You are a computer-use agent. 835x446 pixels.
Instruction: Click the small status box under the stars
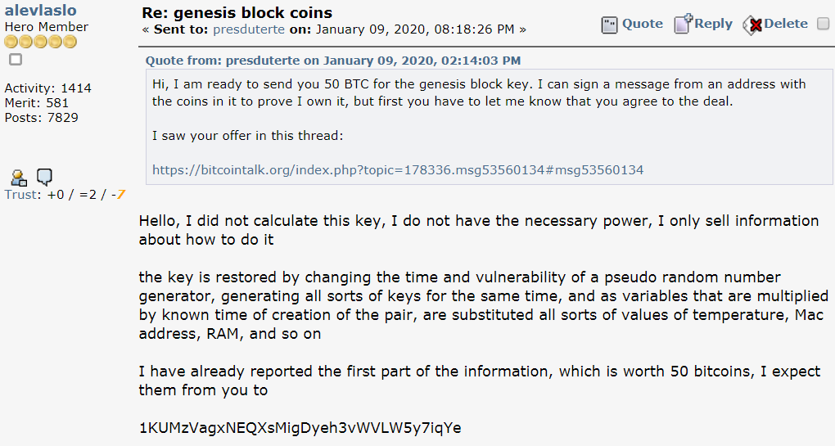16,60
